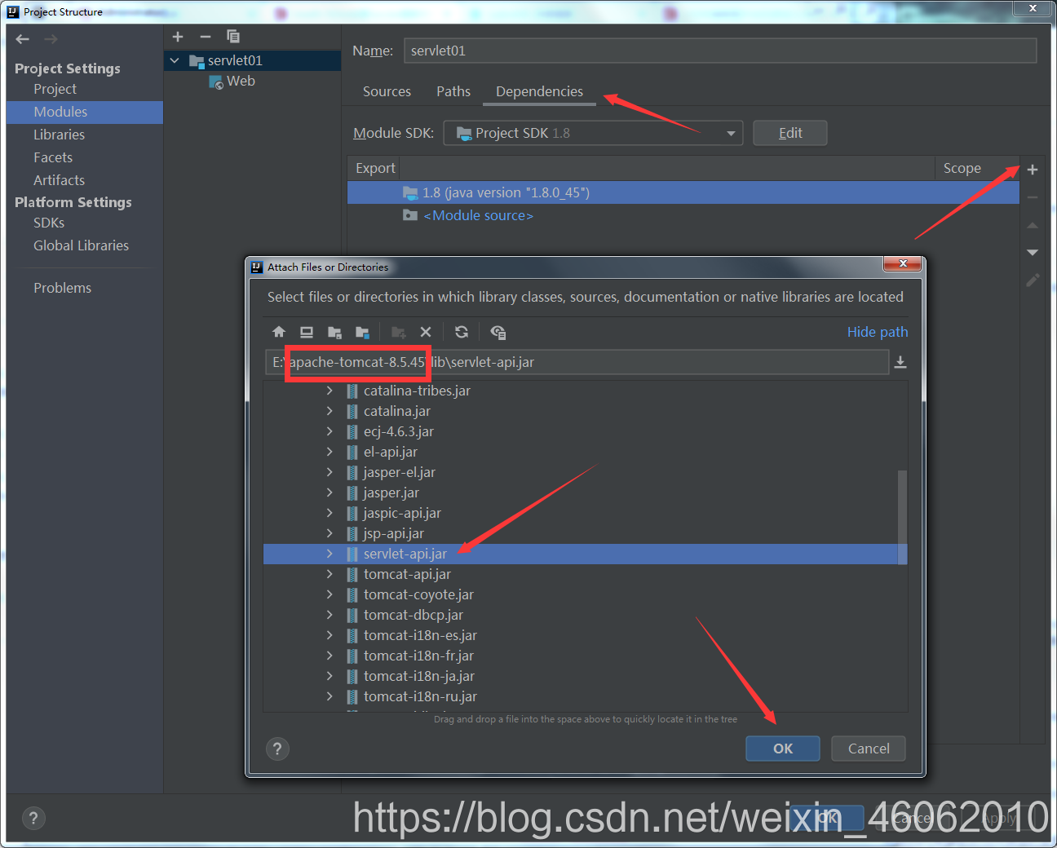The height and width of the screenshot is (848, 1057).
Task: Open recent path history icon beside path field
Action: (900, 362)
